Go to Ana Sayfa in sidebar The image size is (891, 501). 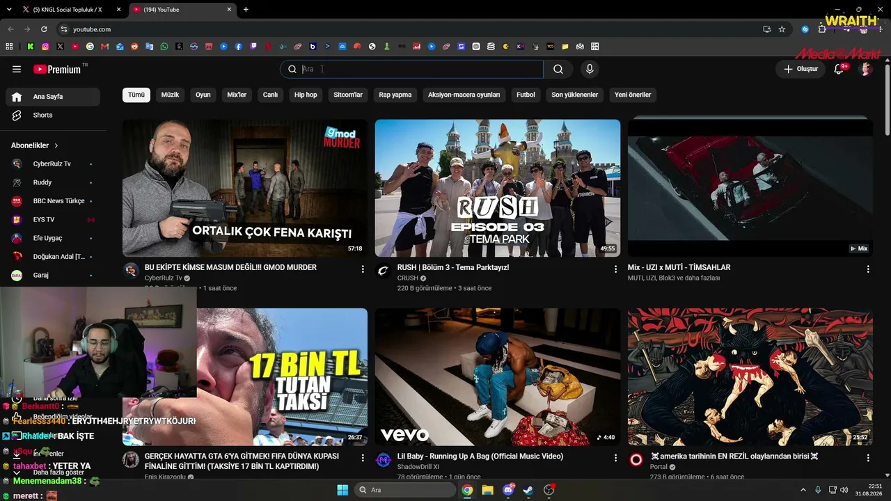[x=53, y=97]
